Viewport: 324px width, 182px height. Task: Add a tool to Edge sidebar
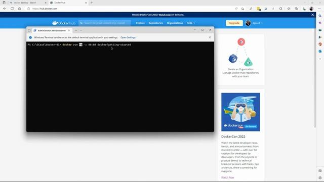320,59
